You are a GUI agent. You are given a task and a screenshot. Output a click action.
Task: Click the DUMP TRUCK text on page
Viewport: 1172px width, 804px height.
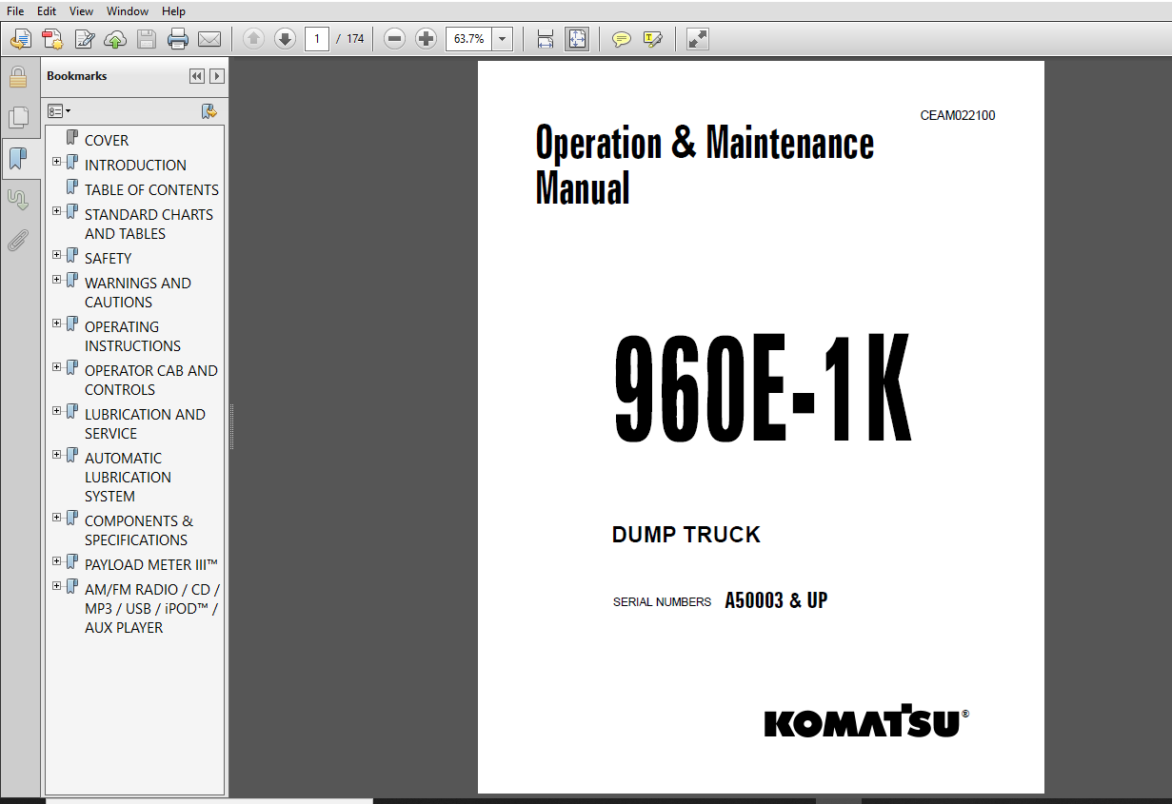(x=686, y=535)
